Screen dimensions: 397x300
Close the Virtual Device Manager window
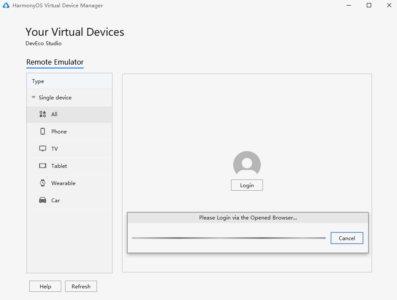tap(389, 5)
